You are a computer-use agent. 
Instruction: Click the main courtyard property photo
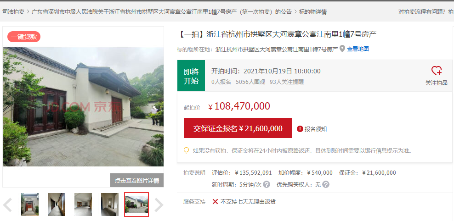coord(83,106)
